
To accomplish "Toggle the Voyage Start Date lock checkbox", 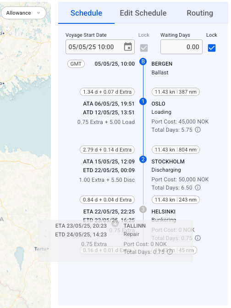I will coord(144,48).
